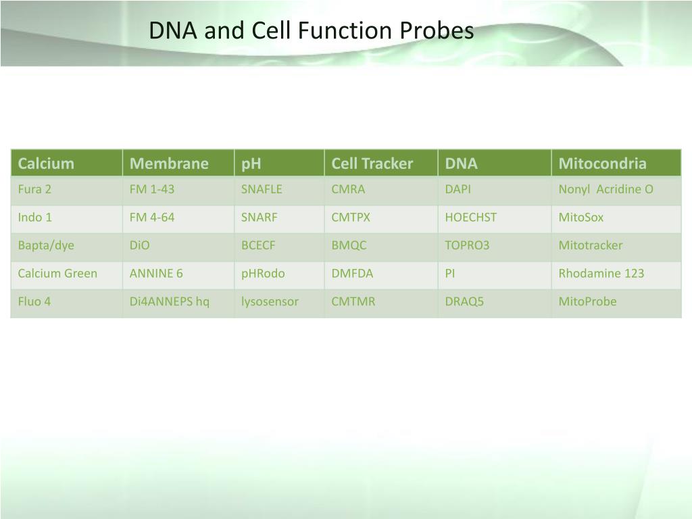Click the 'MitoSox' table cell
Image resolution: width=692 pixels, height=519 pixels.
click(x=616, y=219)
